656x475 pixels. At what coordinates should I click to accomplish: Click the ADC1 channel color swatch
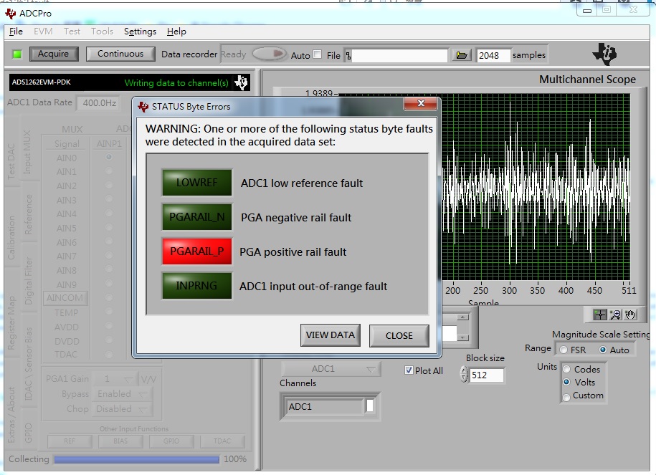point(369,406)
